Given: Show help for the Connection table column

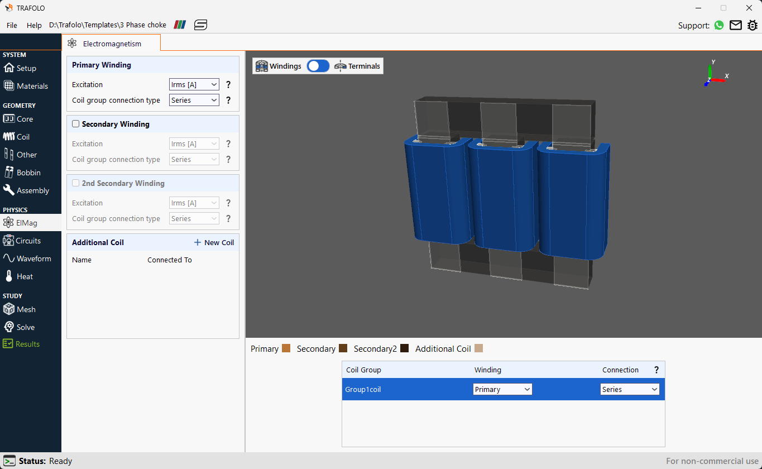Looking at the screenshot, I should 656,370.
